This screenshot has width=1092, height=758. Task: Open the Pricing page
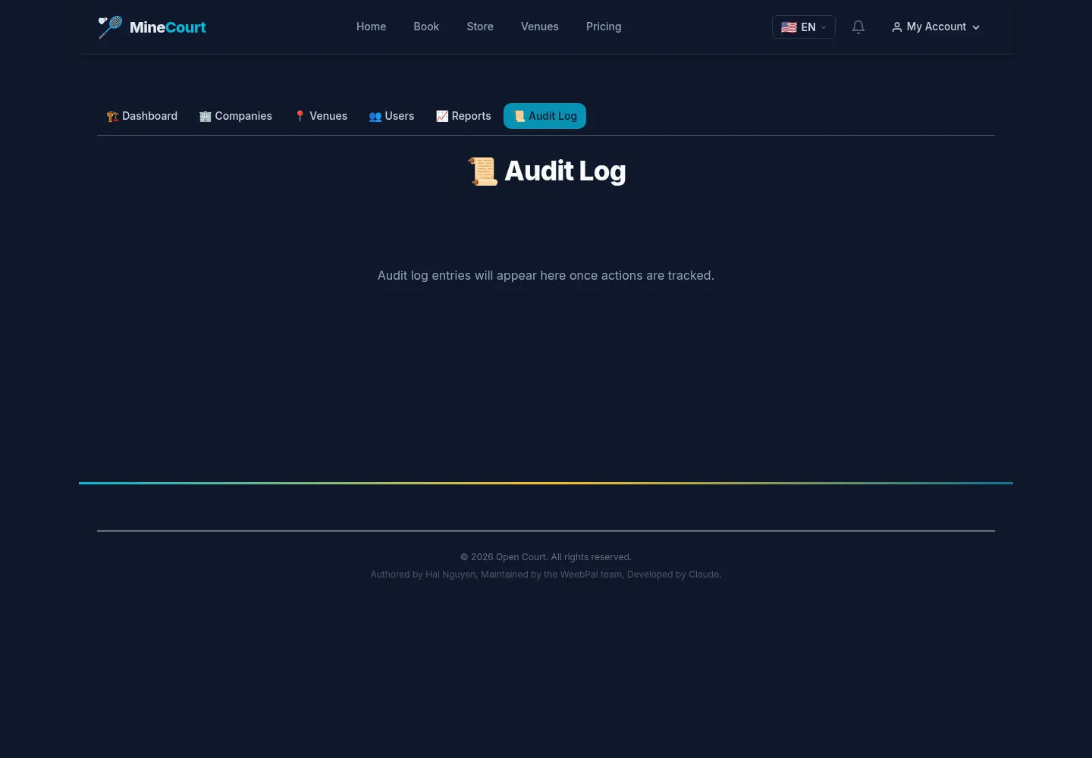tap(604, 27)
